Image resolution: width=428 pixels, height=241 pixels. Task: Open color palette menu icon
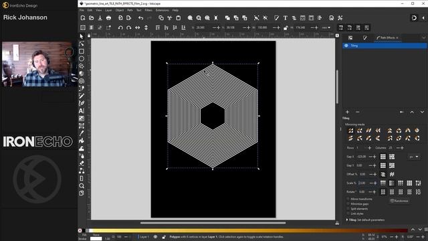click(426, 230)
